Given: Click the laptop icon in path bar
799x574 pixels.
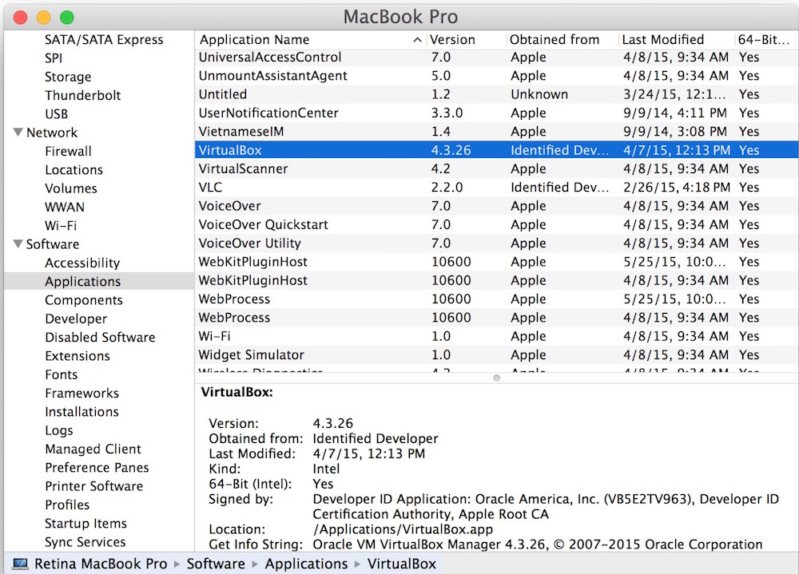Looking at the screenshot, I should click(20, 564).
